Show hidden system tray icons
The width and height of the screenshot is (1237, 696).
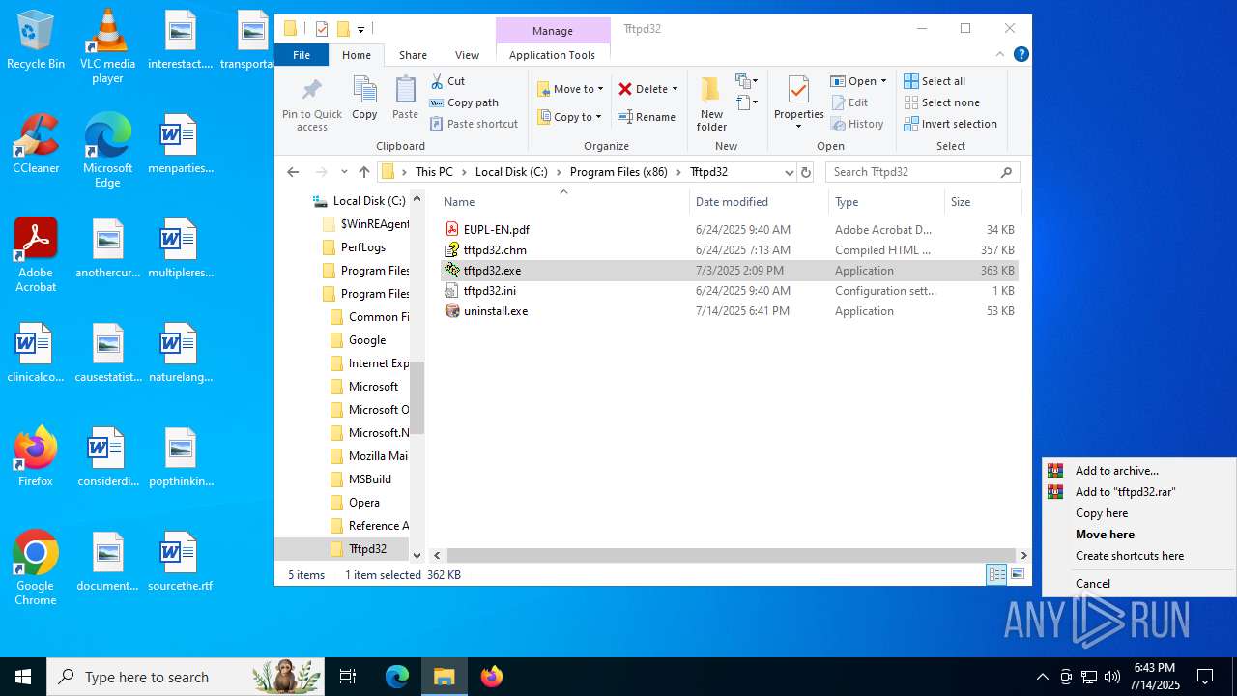(1042, 677)
